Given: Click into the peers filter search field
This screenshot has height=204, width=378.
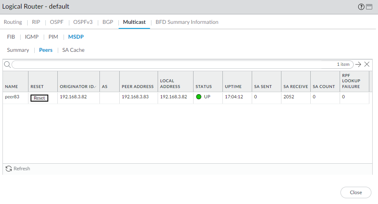Looking at the screenshot, I should (173, 65).
